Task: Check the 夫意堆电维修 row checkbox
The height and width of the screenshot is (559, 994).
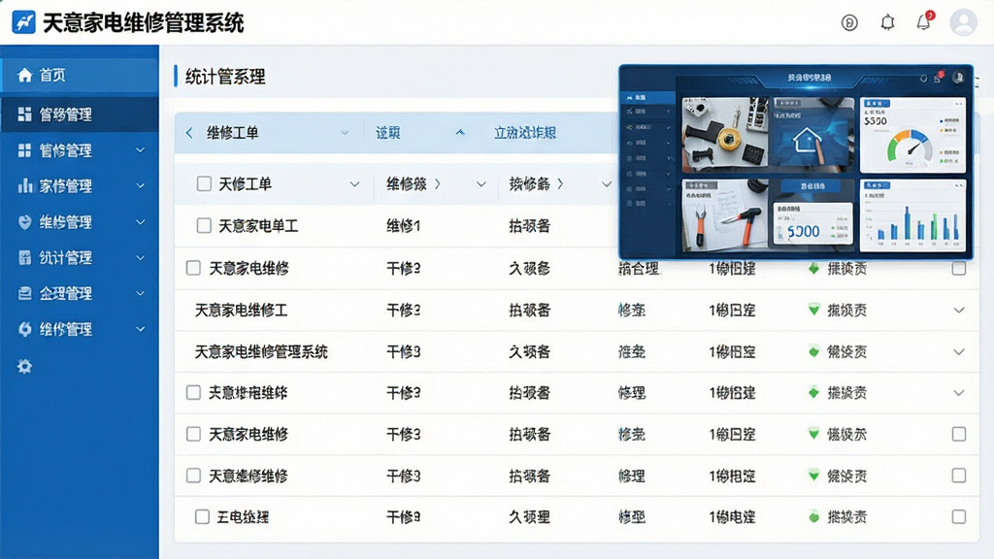Action: click(193, 393)
